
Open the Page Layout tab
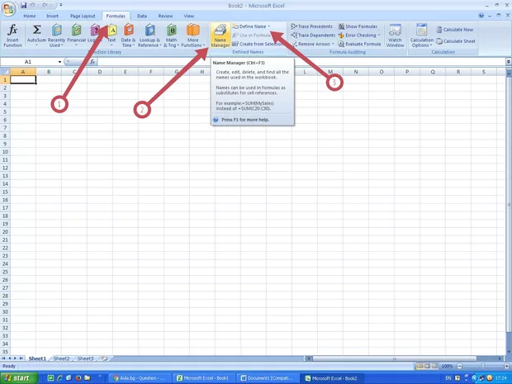pyautogui.click(x=83, y=16)
